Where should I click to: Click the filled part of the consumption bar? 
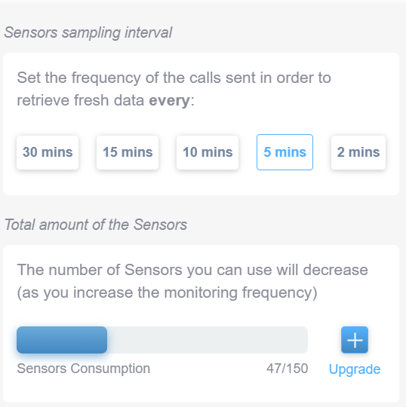click(x=62, y=340)
